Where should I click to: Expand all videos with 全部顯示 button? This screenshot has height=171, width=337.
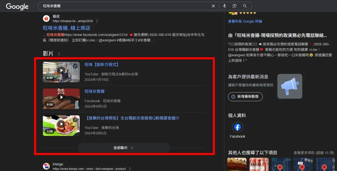[x=124, y=148]
